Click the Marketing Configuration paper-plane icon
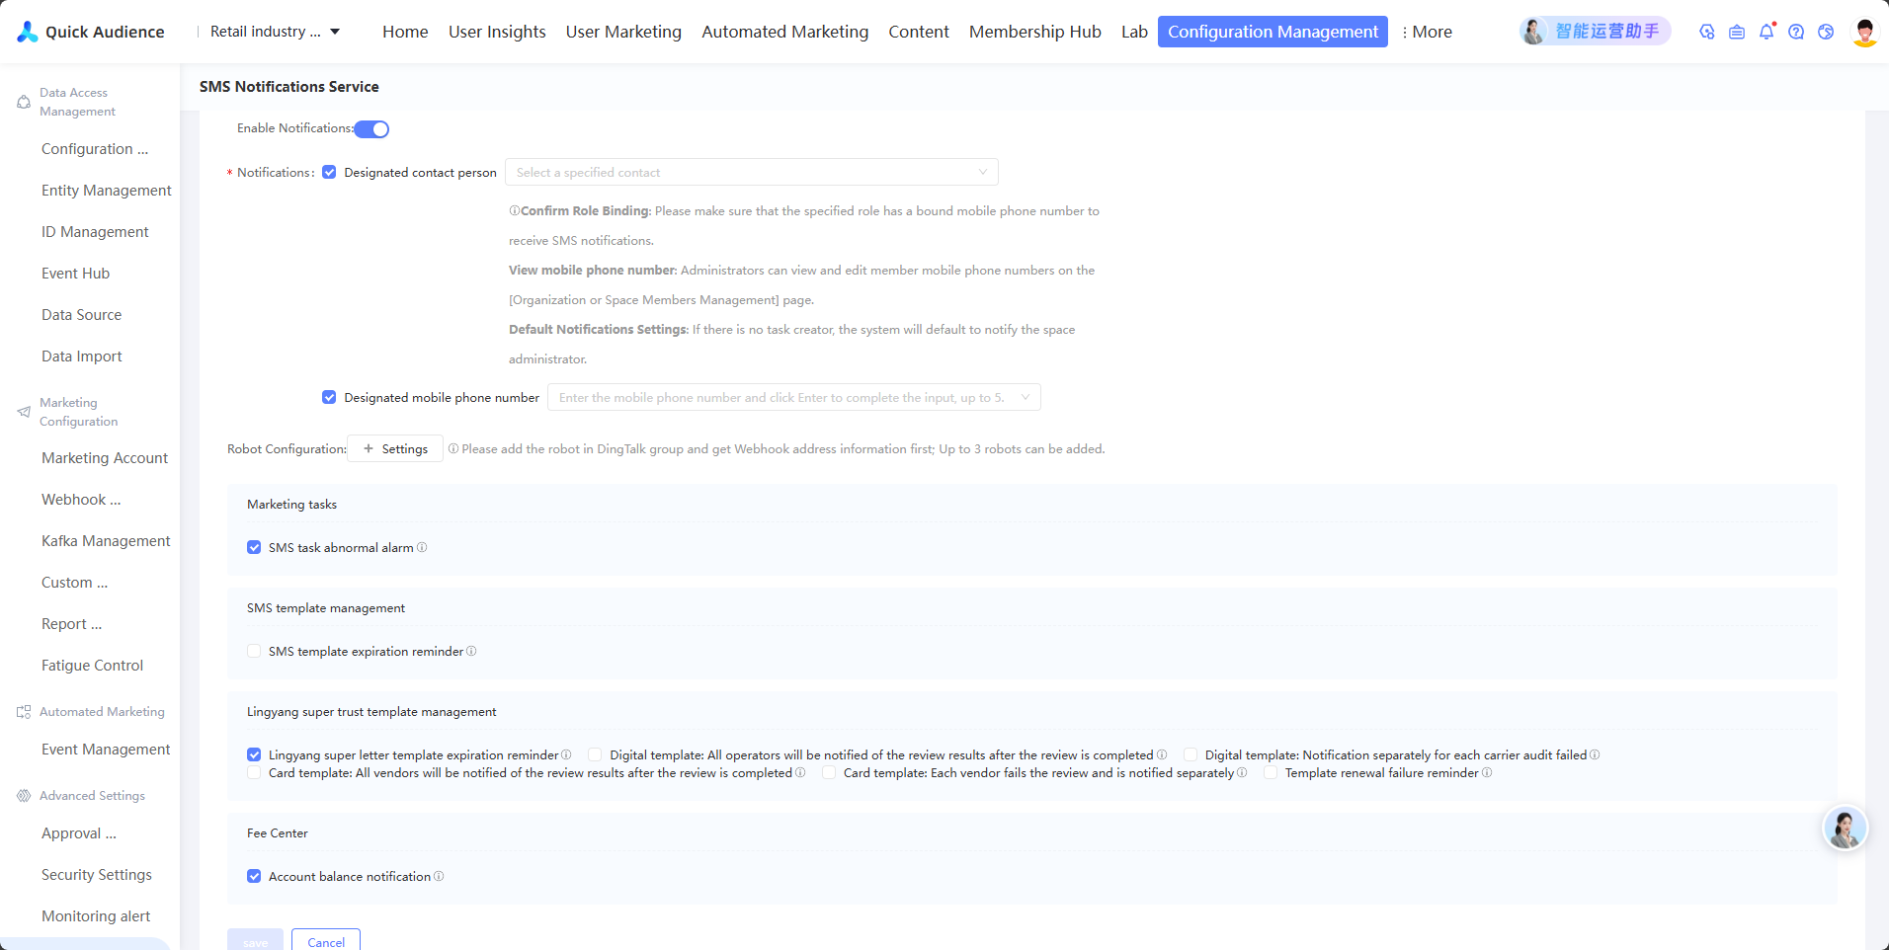 point(24,412)
